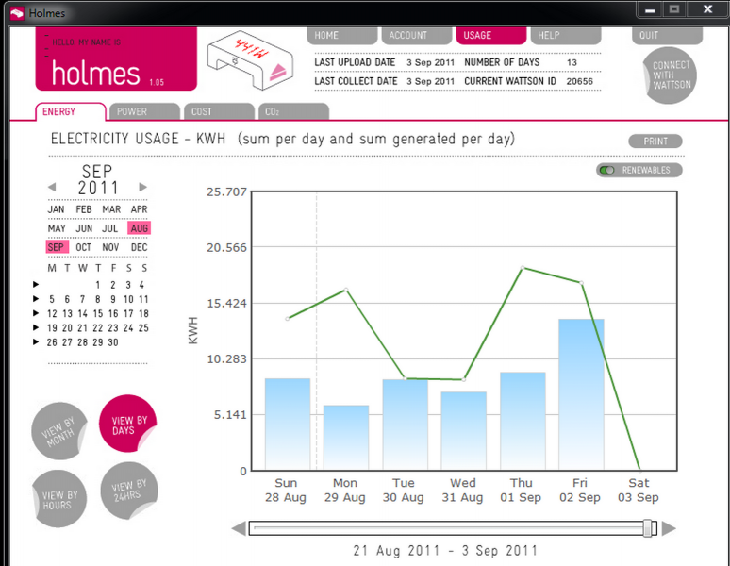Image resolution: width=730 pixels, height=566 pixels.
Task: Select AUG in the month grid
Action: click(140, 228)
